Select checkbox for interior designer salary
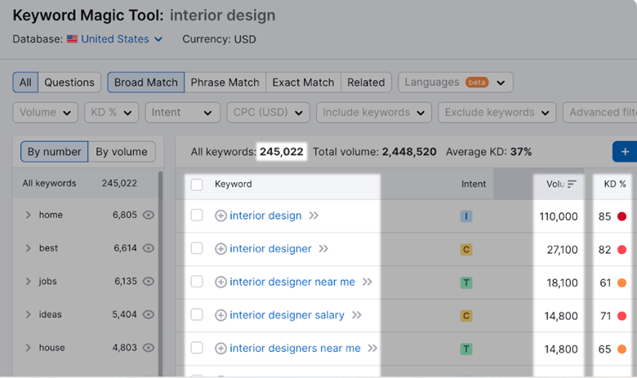Viewport: 637px width, 378px height. point(197,314)
